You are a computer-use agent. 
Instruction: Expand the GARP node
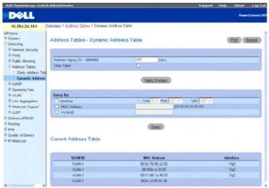[x=10, y=84]
